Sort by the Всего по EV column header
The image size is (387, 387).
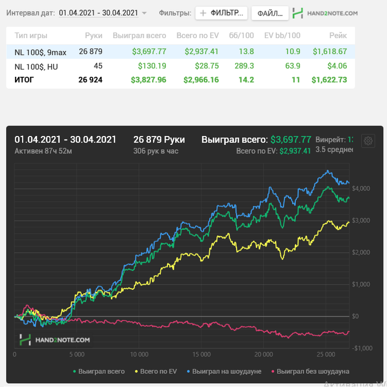coord(197,35)
